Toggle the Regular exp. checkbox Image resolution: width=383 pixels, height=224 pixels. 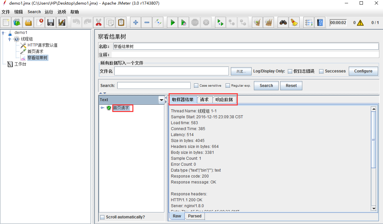(x=228, y=86)
